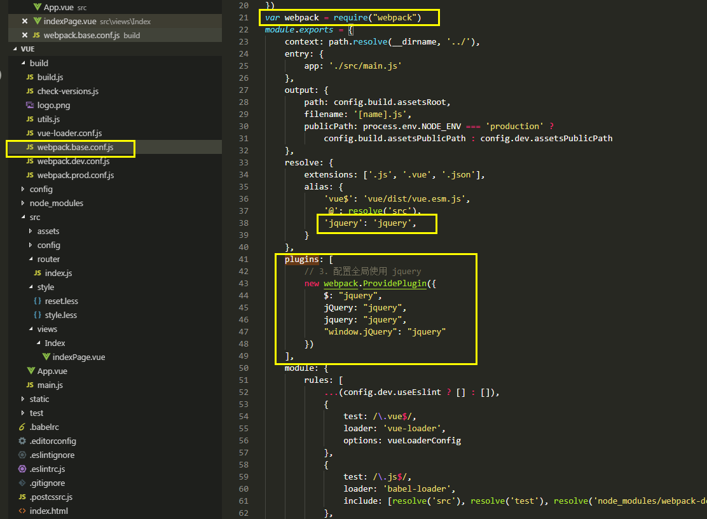Click the '[name].js' filename string
The image size is (707, 519).
(x=380, y=114)
